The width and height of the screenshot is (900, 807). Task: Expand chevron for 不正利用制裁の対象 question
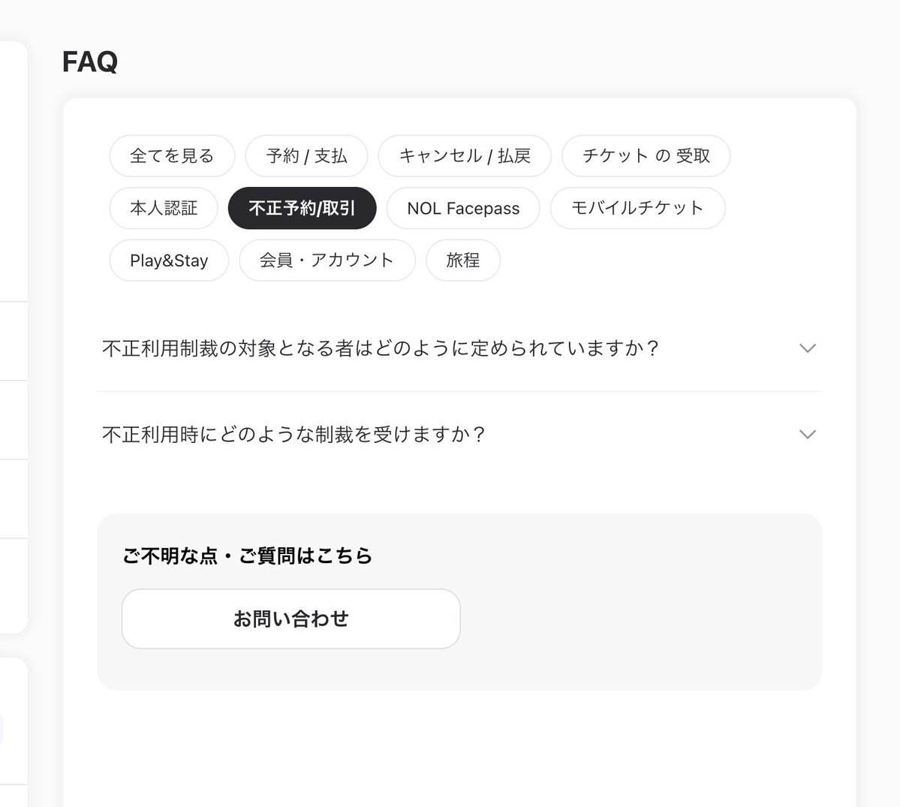click(807, 348)
